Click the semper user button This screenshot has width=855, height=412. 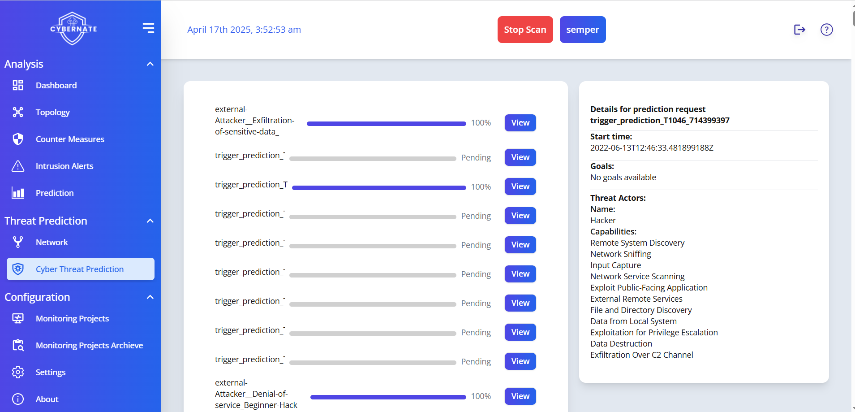point(583,30)
